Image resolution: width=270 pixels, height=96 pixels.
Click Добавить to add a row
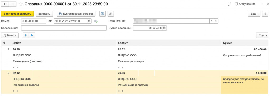(x=10, y=35)
